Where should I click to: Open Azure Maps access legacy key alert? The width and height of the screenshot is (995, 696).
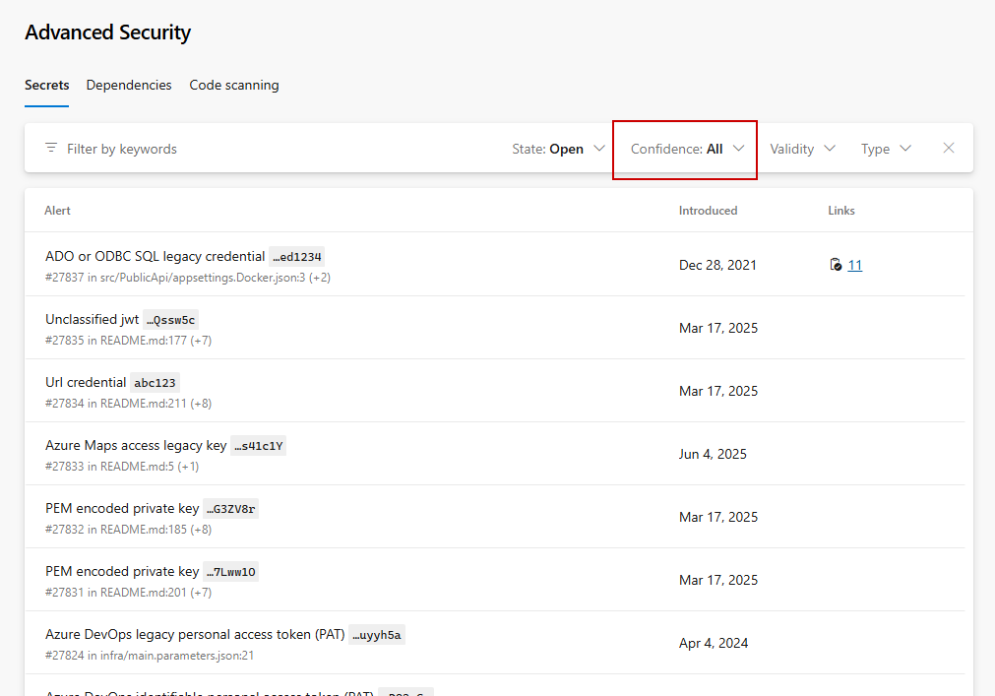pos(135,446)
